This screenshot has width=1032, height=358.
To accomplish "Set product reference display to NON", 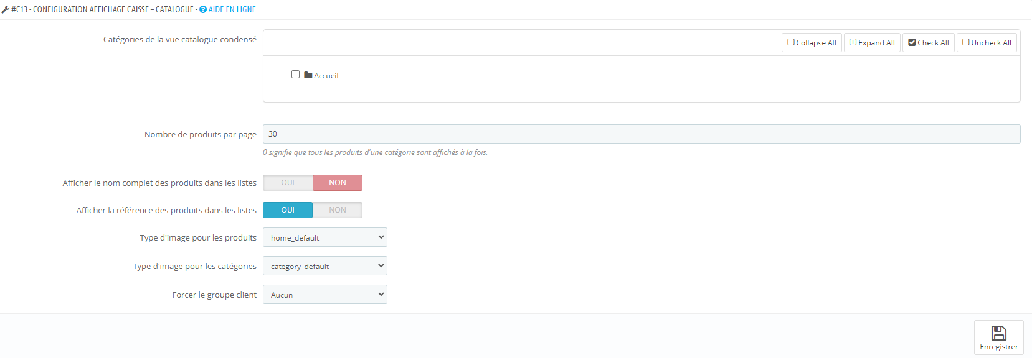I will 338,210.
